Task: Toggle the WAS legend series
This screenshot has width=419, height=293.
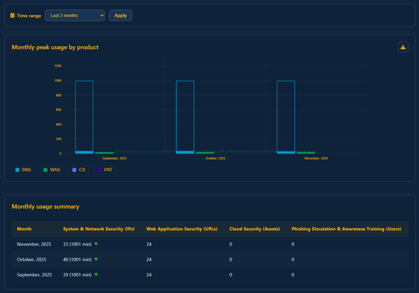Action: 52,170
